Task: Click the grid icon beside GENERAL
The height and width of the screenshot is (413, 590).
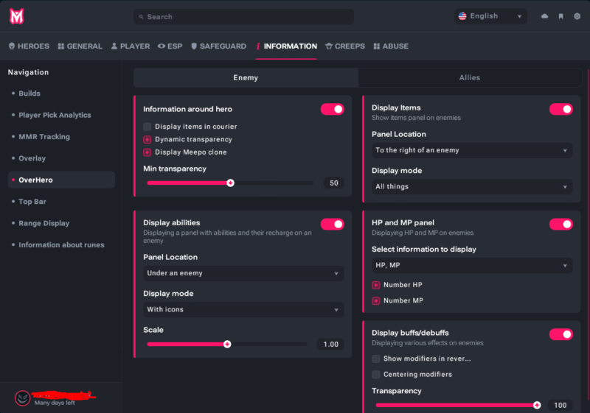Action: 61,46
